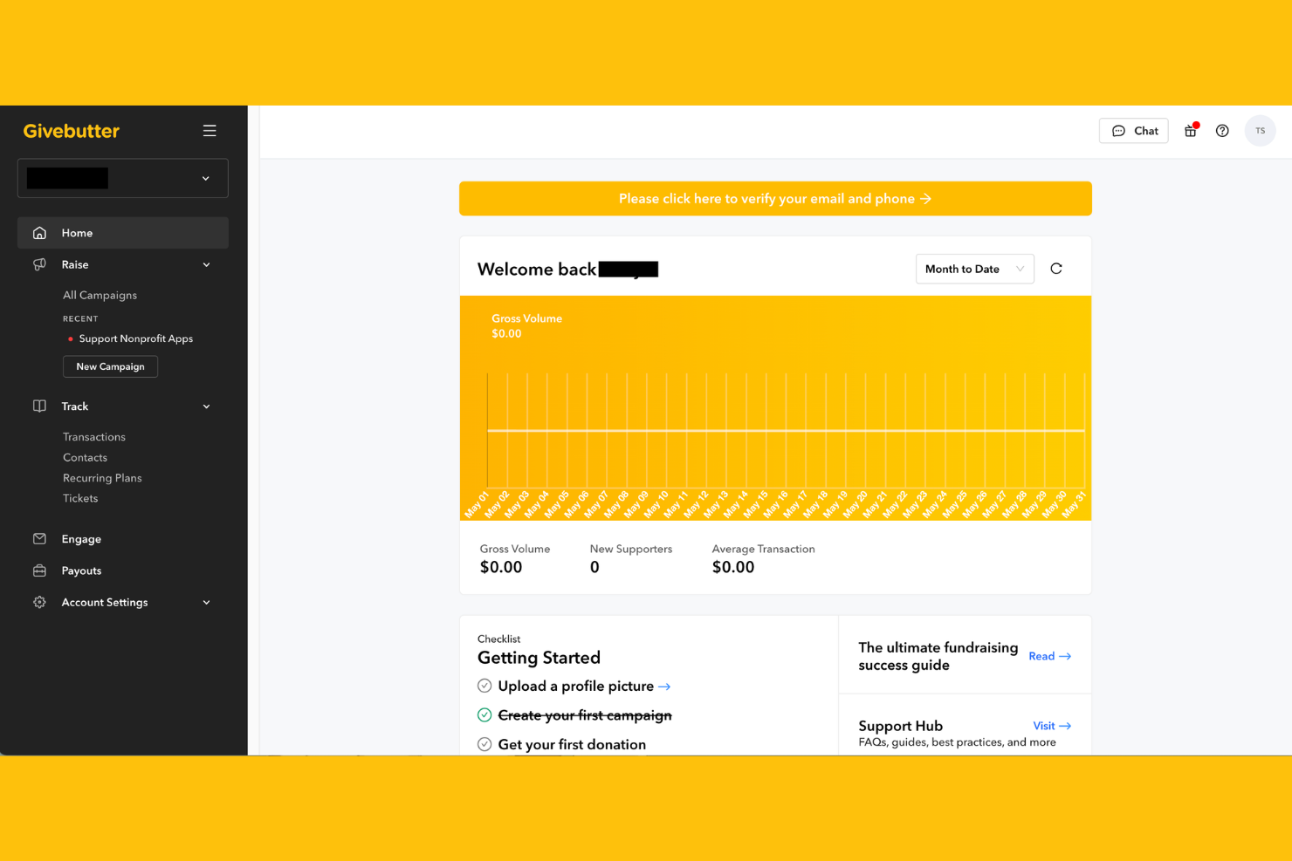Expand Account Settings chevron

pos(207,603)
